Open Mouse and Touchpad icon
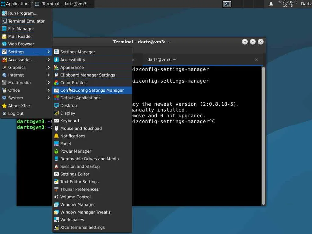The width and height of the screenshot is (312, 234). 56,128
